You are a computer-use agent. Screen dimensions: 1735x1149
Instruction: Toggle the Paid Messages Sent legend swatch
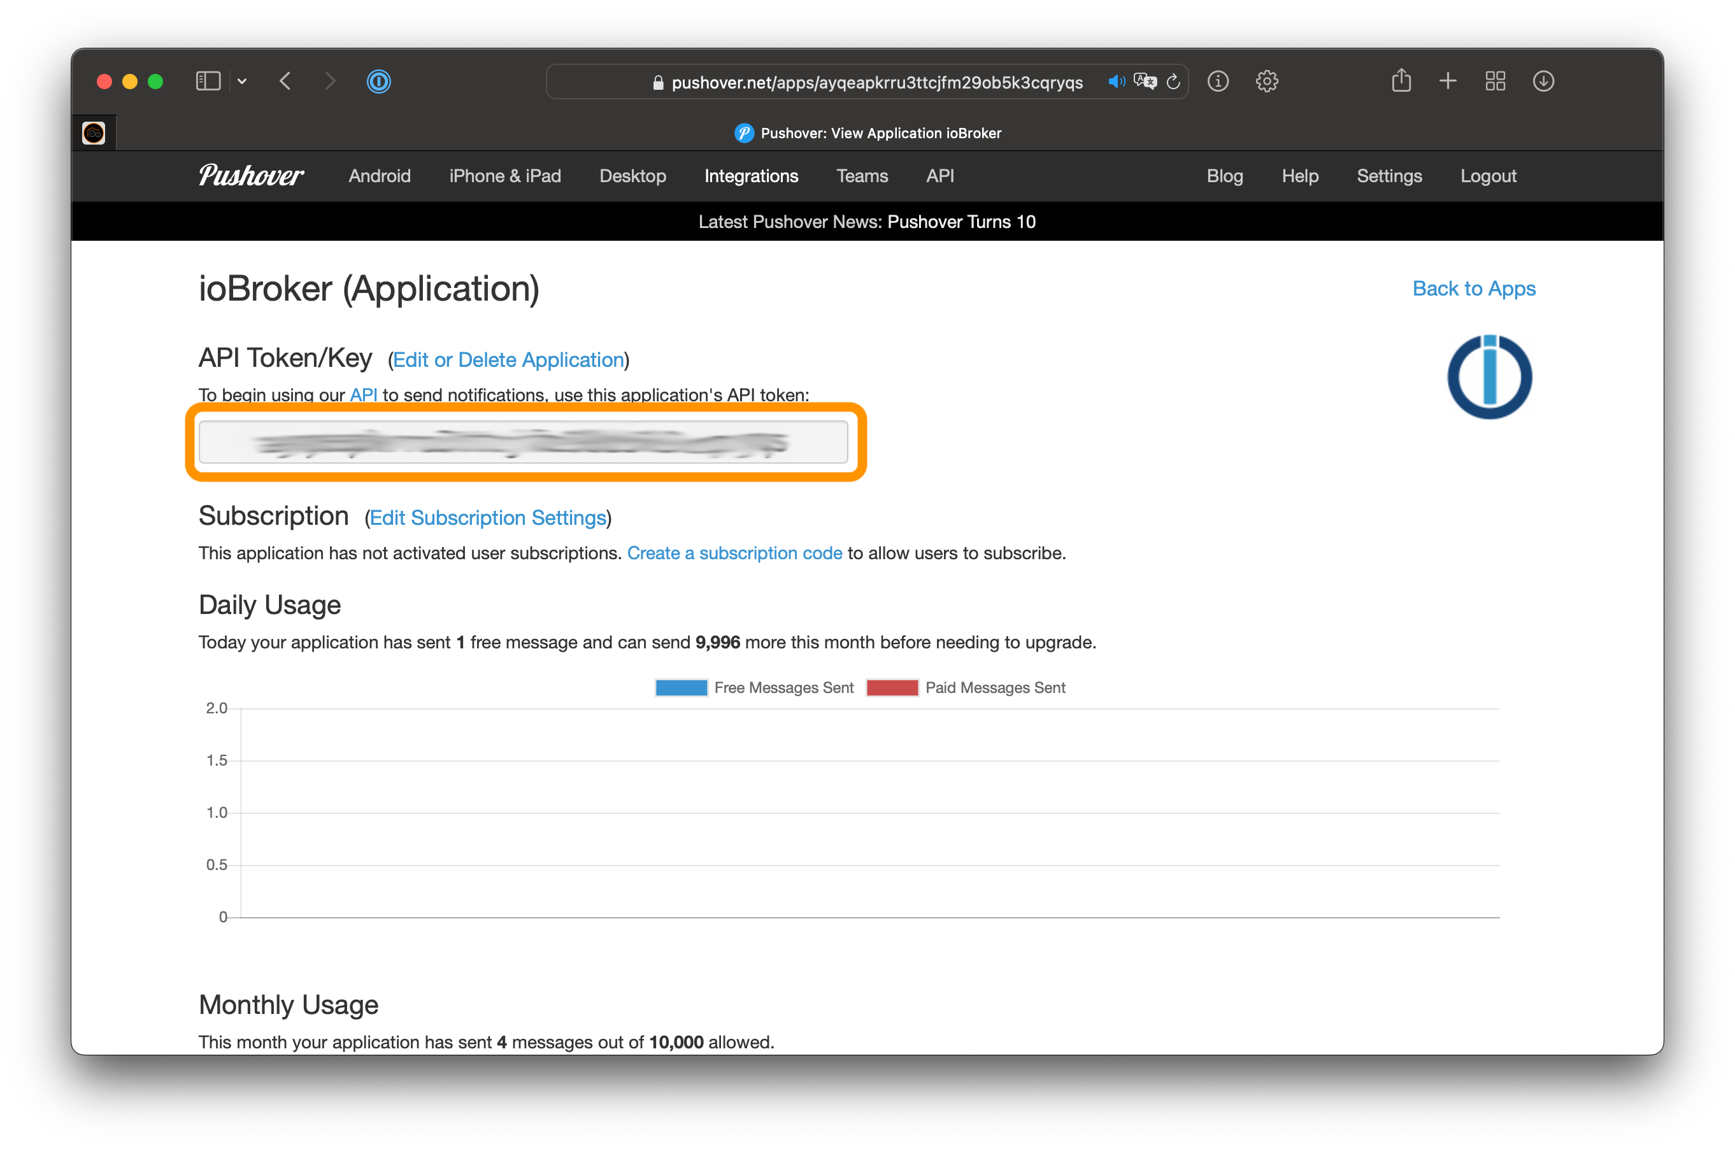point(892,687)
